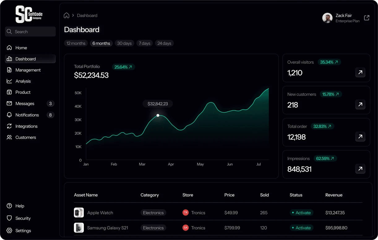Open Notifications with 8 badge
This screenshot has width=378, height=240.
[x=27, y=115]
